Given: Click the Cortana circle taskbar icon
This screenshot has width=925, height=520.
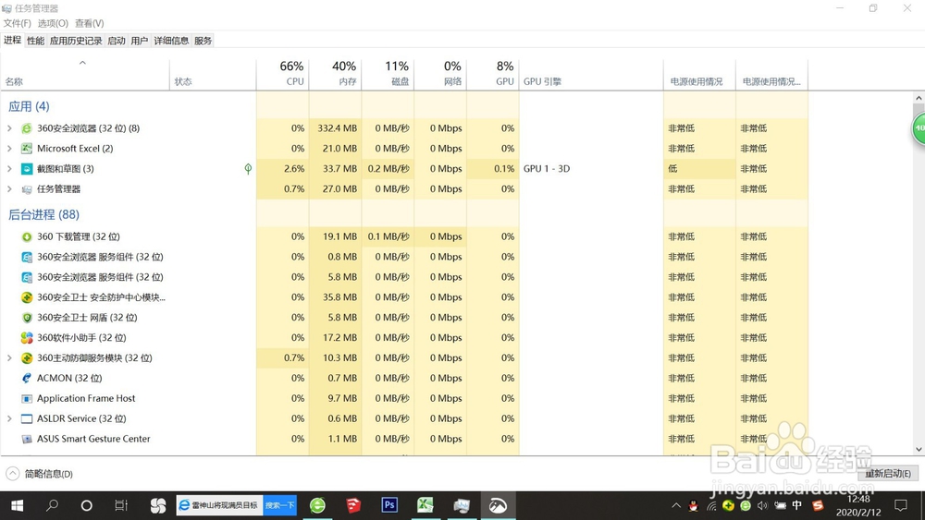Looking at the screenshot, I should [x=87, y=505].
